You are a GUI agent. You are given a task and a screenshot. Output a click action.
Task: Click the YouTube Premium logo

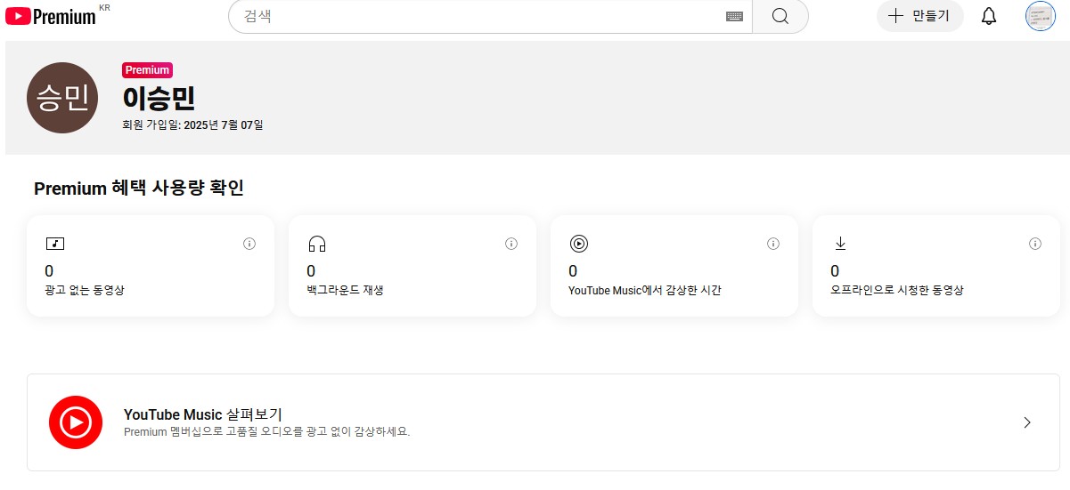[51, 16]
